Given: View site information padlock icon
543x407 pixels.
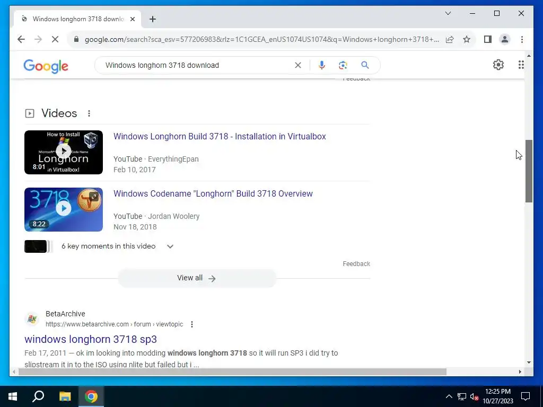Looking at the screenshot, I should [76, 39].
